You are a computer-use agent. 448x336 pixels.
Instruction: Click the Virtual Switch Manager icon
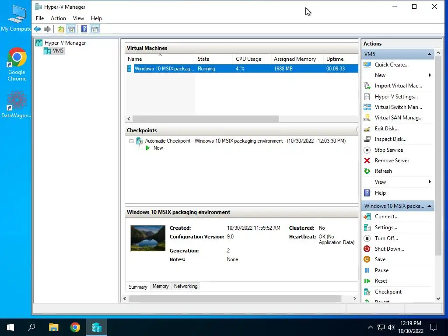click(x=367, y=107)
